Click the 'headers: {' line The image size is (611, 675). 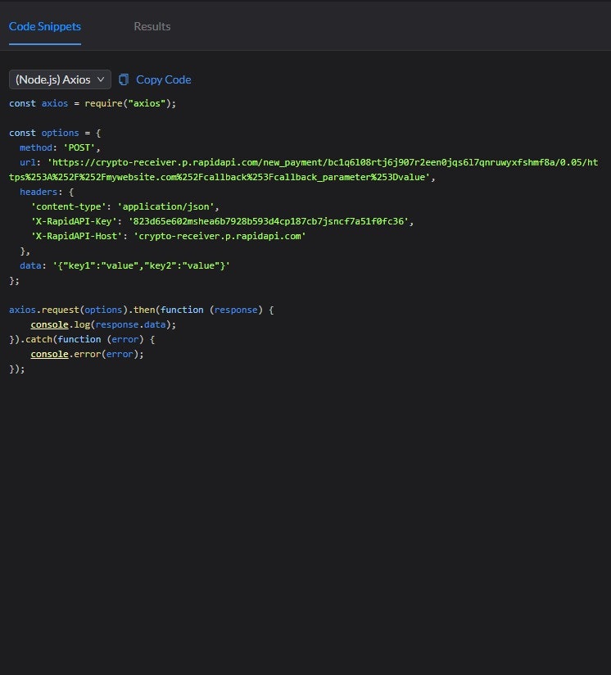[47, 192]
